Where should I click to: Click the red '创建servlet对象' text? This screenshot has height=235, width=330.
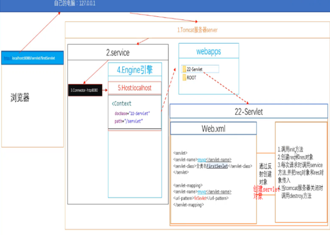pyautogui.click(x=266, y=193)
